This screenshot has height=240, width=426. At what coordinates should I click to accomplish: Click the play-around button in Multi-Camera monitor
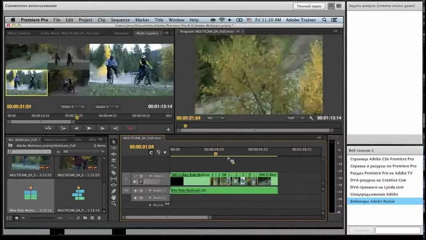tap(49, 128)
